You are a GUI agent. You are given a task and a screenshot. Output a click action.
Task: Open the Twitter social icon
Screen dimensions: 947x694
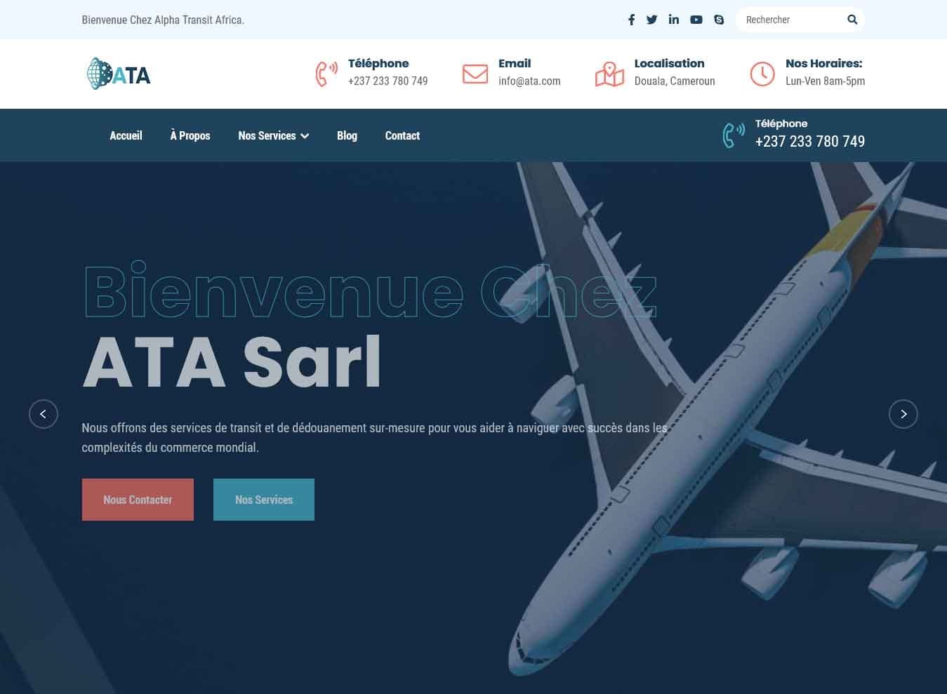(x=651, y=20)
